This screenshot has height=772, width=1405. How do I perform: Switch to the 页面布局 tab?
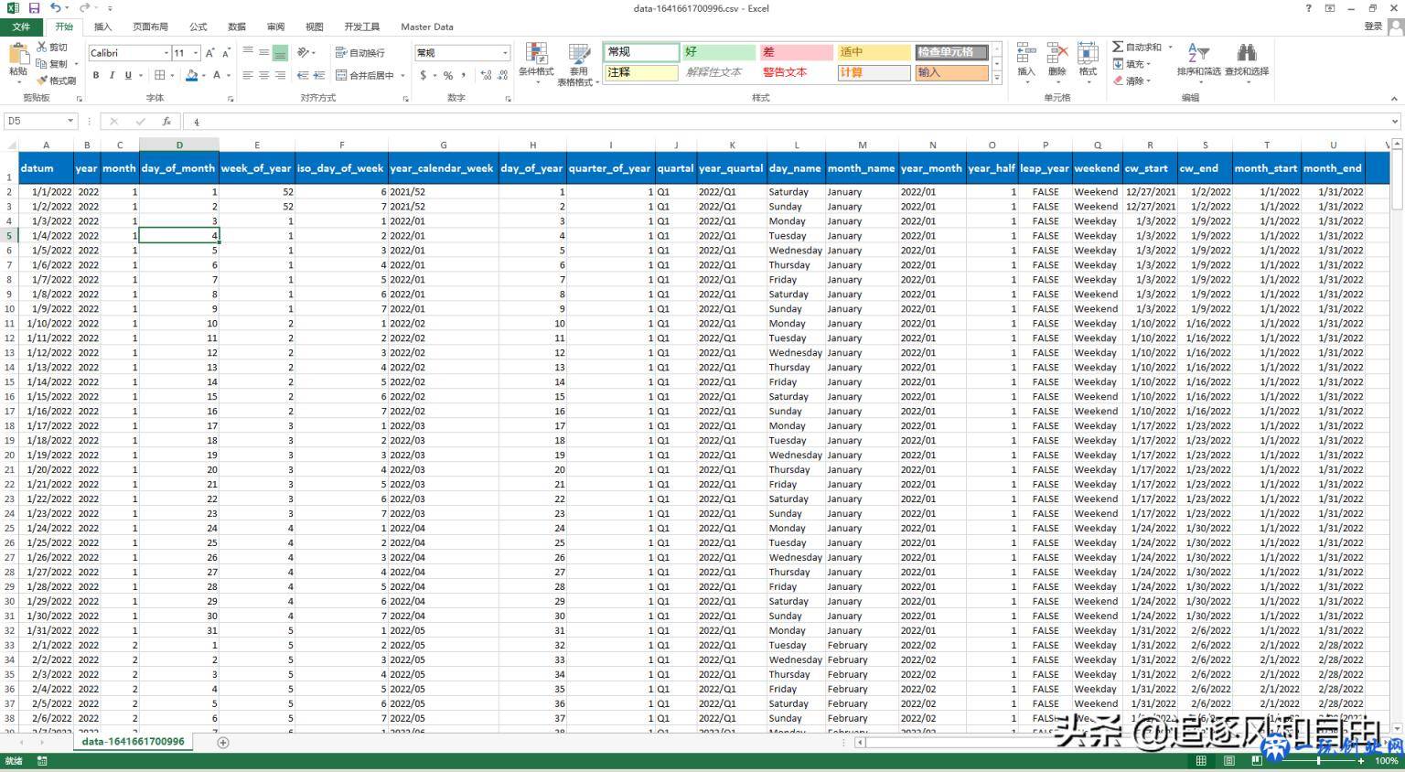(150, 27)
